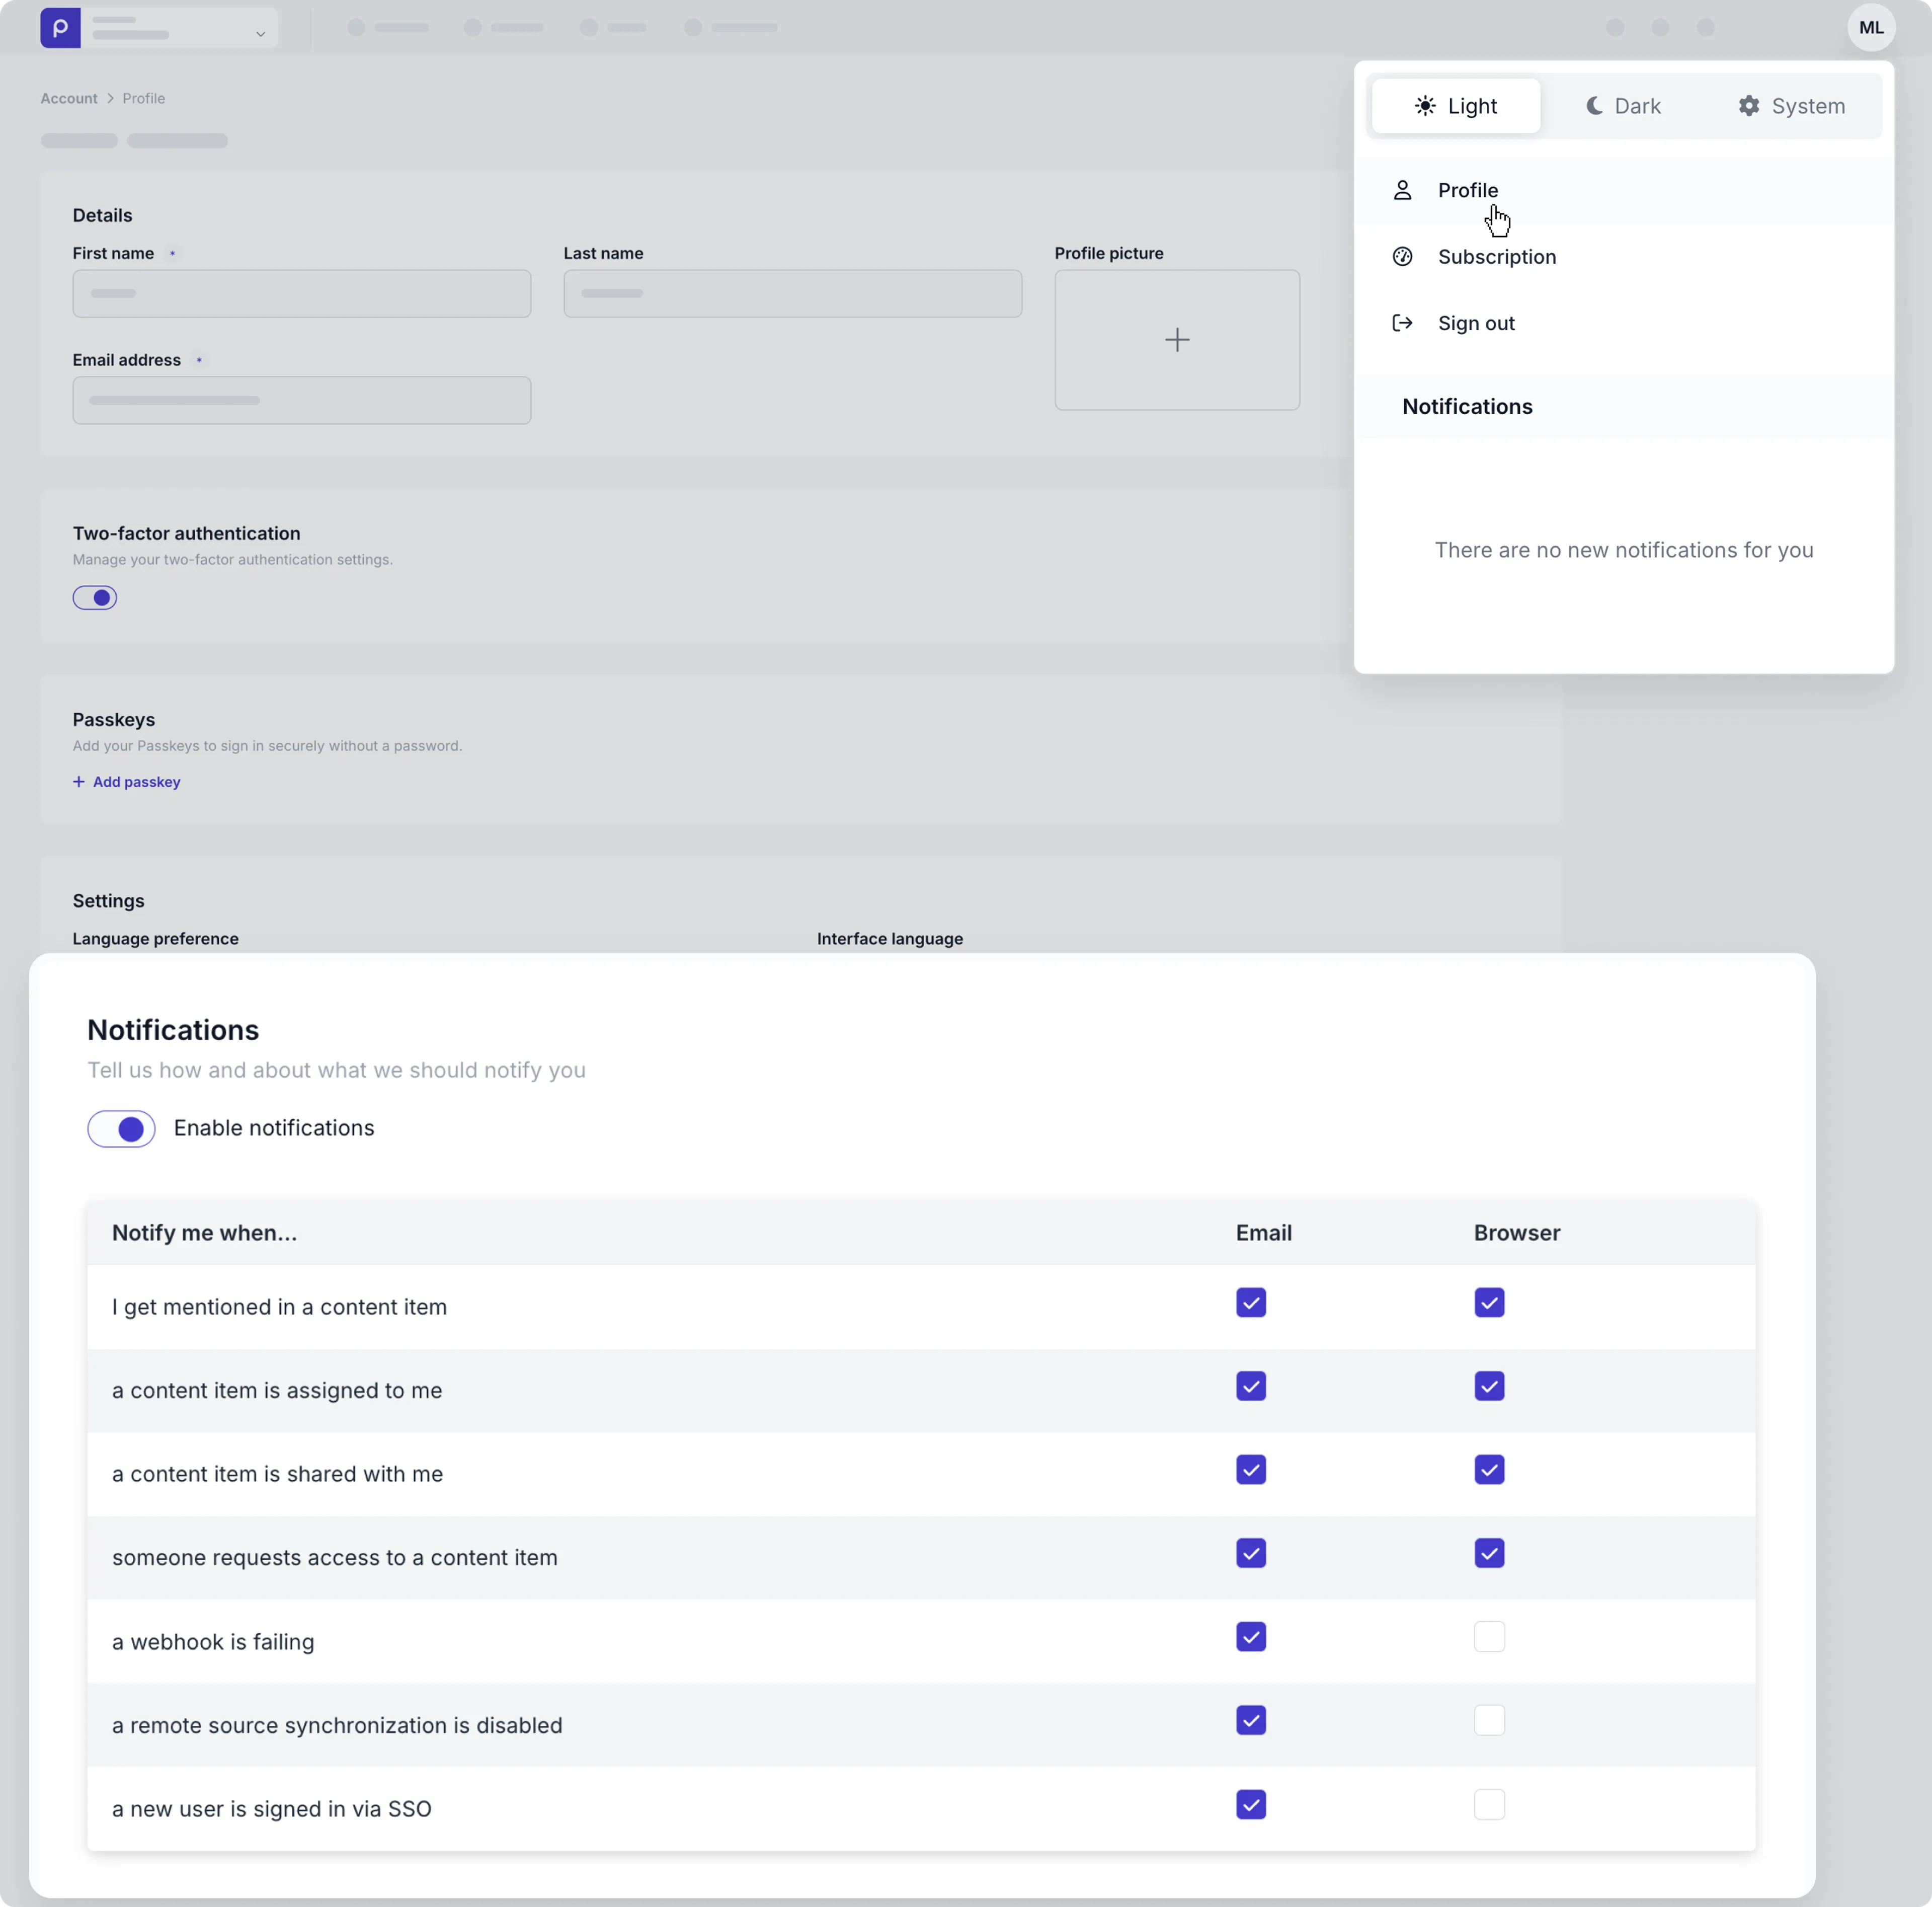Open the ML user avatar menu
This screenshot has width=1932, height=1907.
pos(1871,27)
